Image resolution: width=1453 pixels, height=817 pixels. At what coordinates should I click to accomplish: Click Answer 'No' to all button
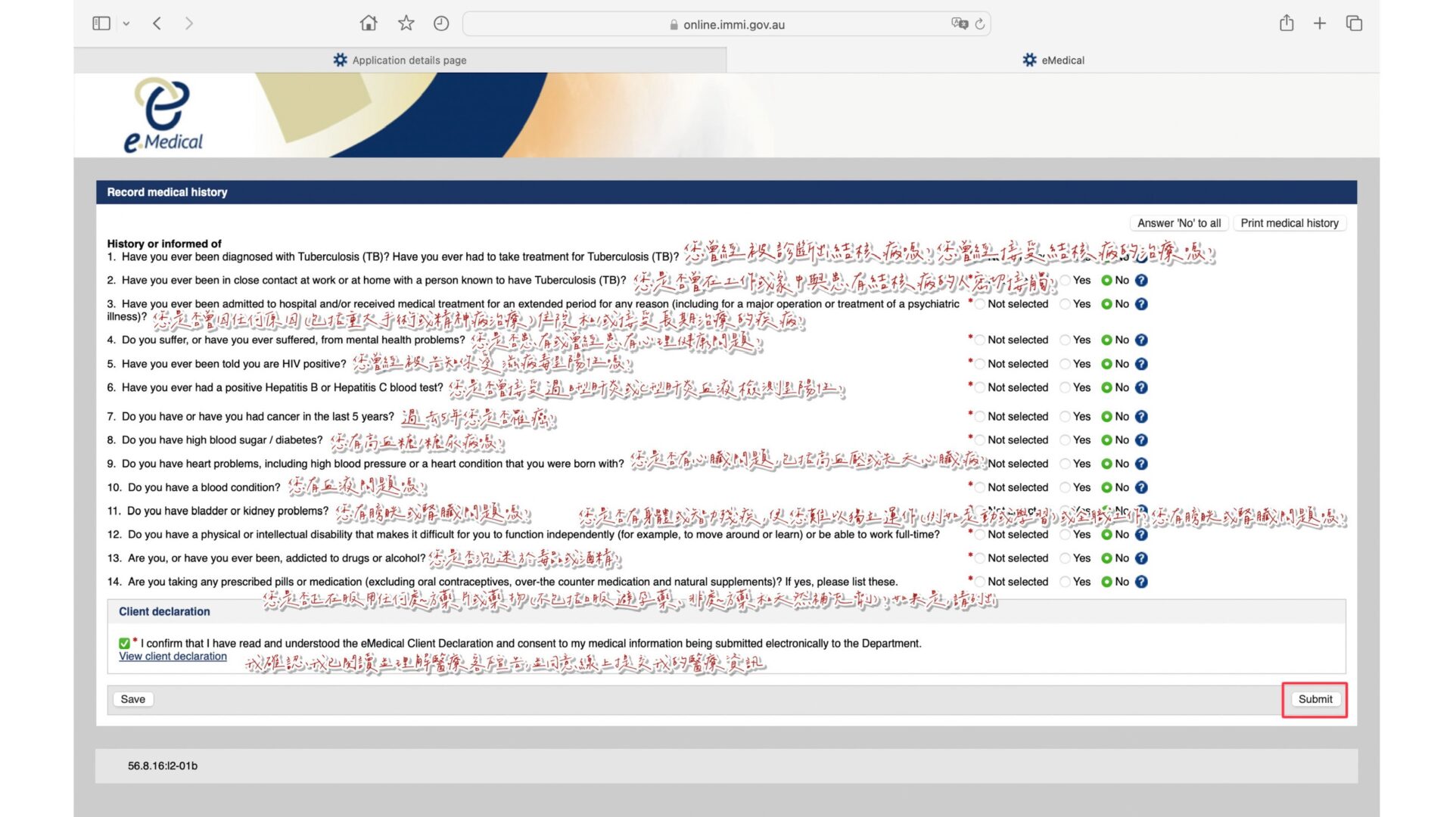1178,223
